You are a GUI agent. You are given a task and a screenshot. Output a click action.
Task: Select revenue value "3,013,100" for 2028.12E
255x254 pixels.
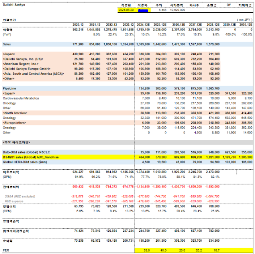pos(213,30)
